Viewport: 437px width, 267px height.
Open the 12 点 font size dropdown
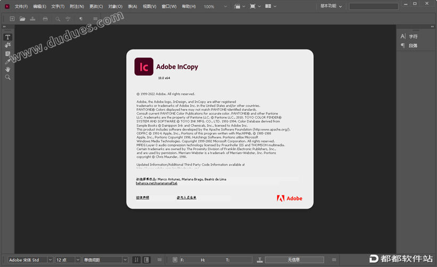[78, 260]
